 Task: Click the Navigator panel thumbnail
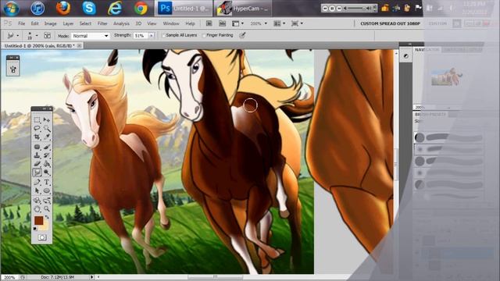coord(446,76)
